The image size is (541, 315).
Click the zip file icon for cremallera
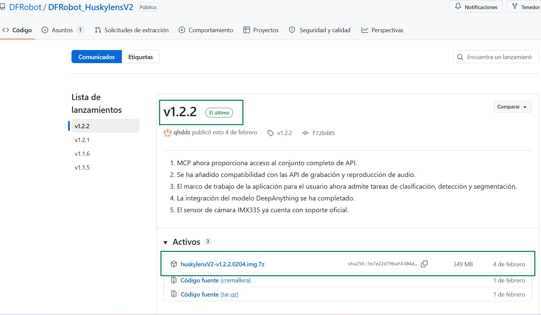(x=174, y=280)
